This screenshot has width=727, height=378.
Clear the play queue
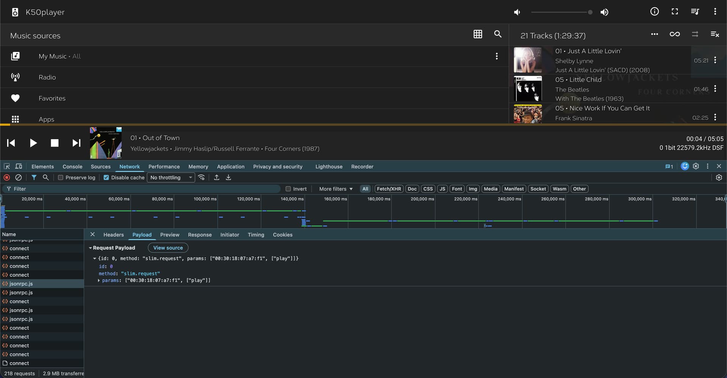715,34
